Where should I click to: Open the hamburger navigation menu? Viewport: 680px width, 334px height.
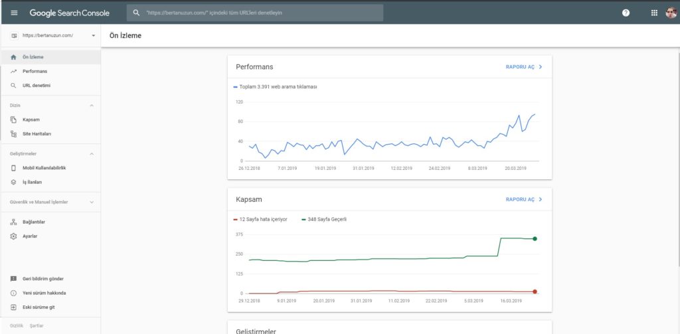click(x=15, y=13)
